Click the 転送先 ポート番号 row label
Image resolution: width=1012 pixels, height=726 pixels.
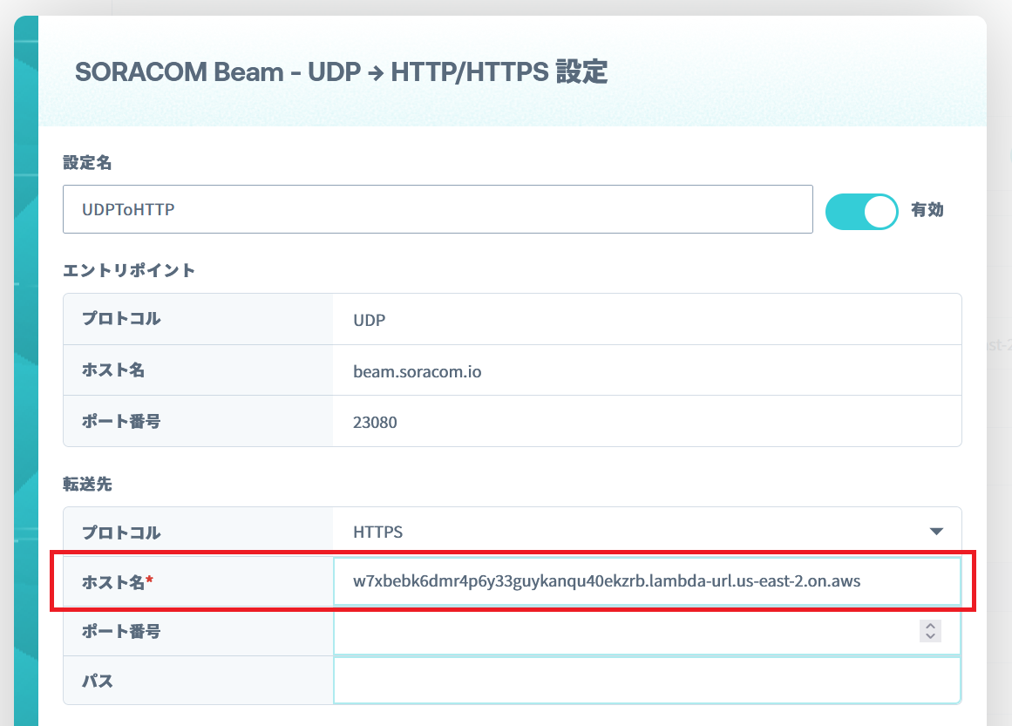(x=121, y=631)
